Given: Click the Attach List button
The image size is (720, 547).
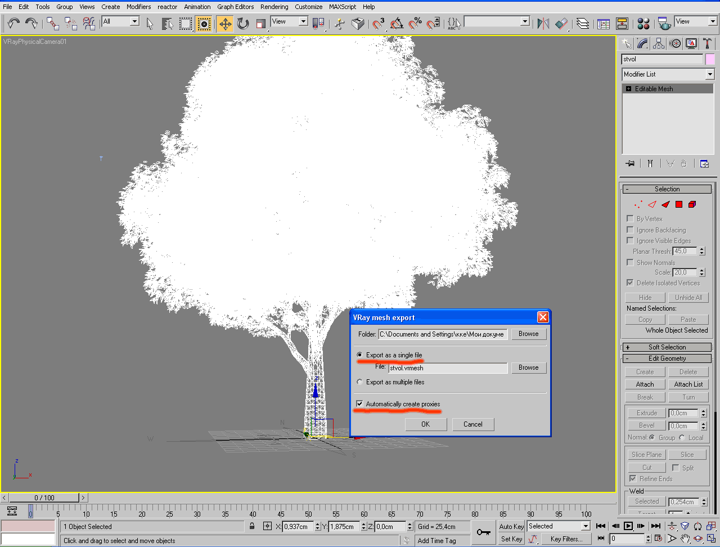Looking at the screenshot, I should 688,384.
